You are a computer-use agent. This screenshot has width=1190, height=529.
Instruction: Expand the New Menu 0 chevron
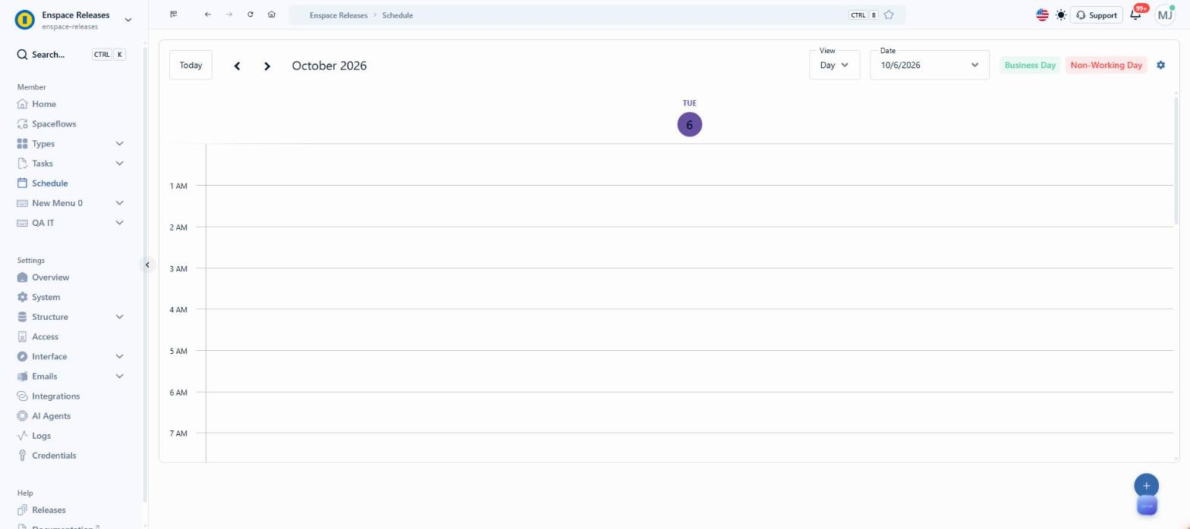pos(119,203)
